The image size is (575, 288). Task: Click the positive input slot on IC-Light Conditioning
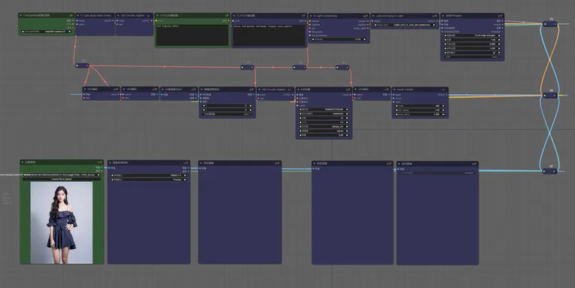pos(310,21)
